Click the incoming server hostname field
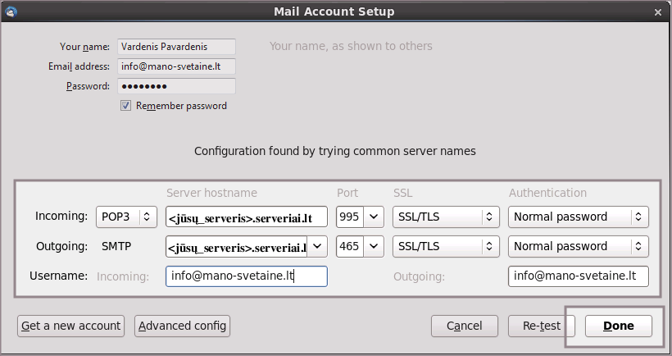The height and width of the screenshot is (356, 672). 246,217
